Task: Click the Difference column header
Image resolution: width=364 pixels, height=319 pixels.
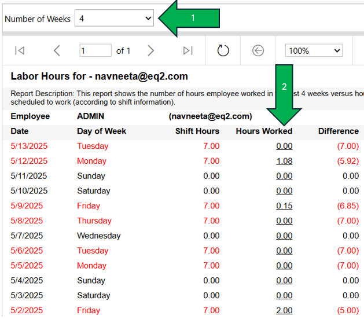Action: pos(338,131)
